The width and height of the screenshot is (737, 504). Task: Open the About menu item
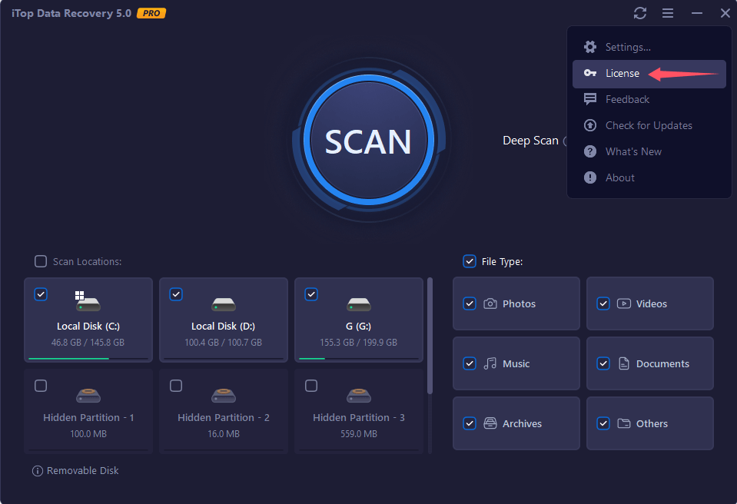click(619, 177)
